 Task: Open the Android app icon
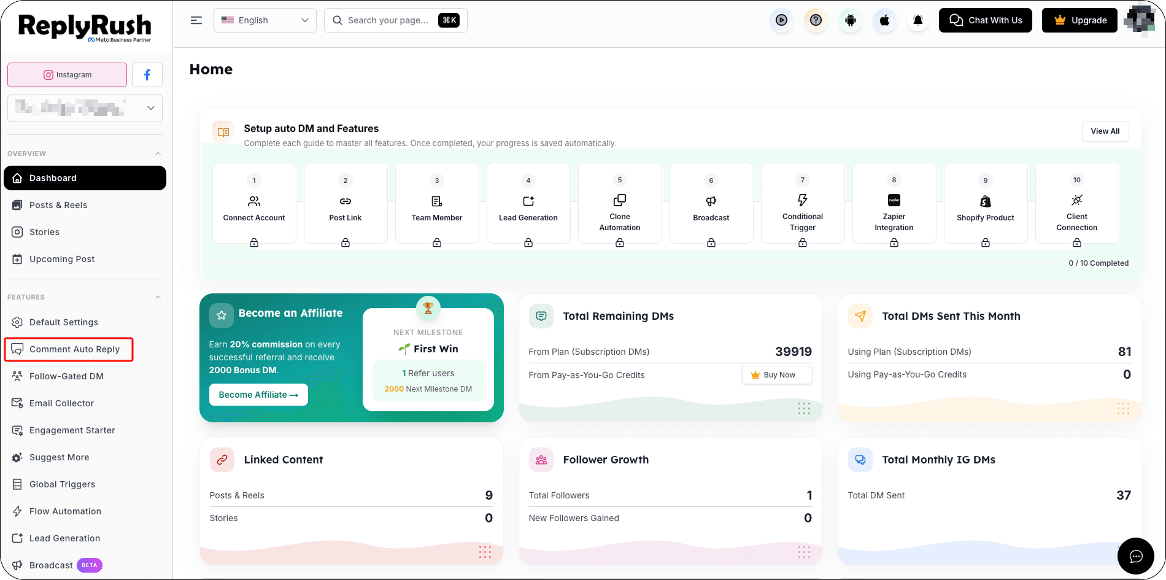[850, 20]
